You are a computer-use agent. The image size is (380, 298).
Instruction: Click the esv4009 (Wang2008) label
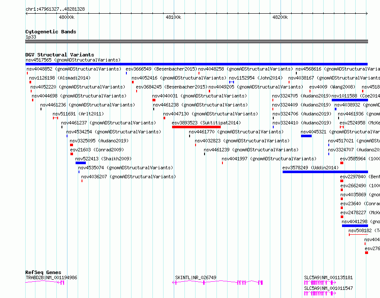pos(332,87)
